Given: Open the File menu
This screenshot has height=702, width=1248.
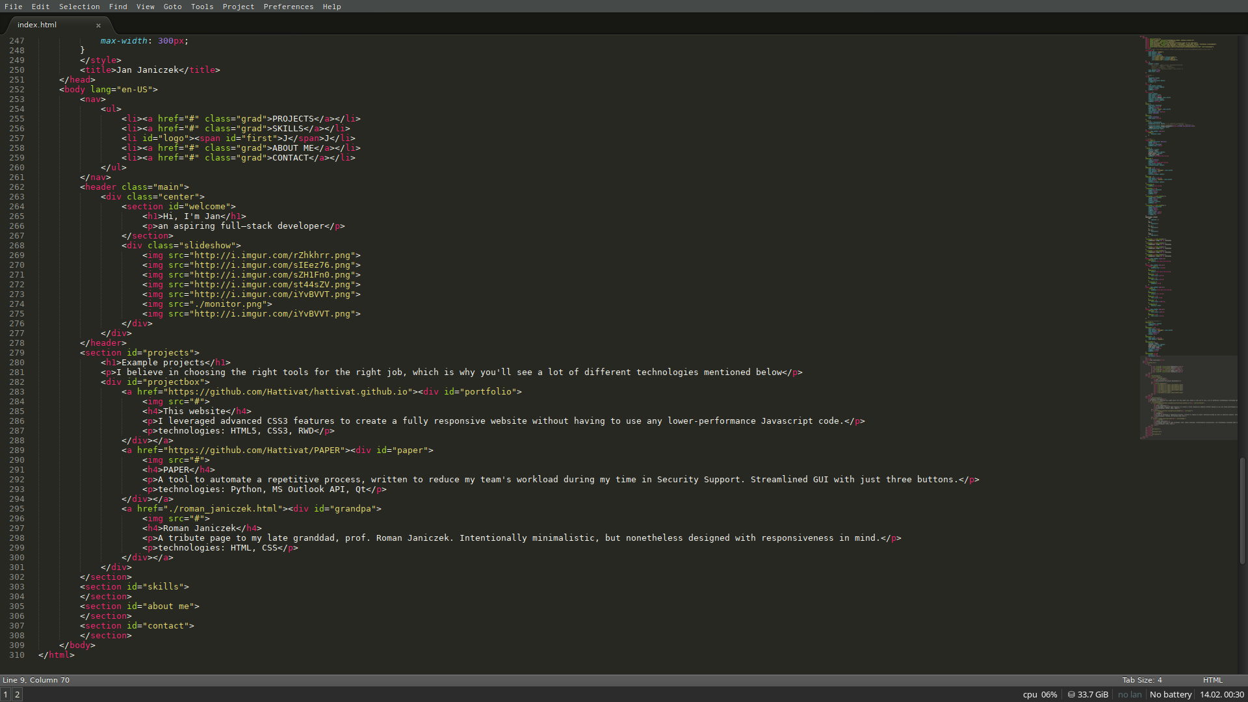Looking at the screenshot, I should pos(13,6).
